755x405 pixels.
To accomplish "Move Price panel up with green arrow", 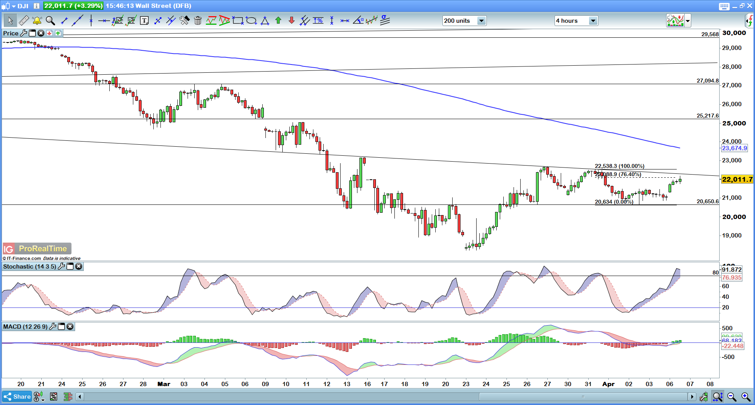I will 58,33.
